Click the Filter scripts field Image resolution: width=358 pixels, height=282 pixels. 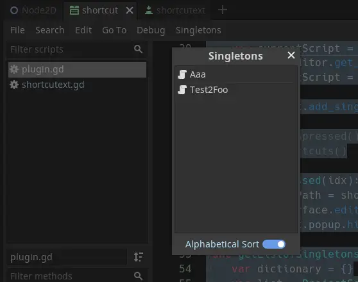(x=77, y=49)
